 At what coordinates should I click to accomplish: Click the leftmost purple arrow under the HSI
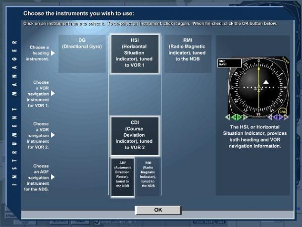pyautogui.click(x=270, y=117)
